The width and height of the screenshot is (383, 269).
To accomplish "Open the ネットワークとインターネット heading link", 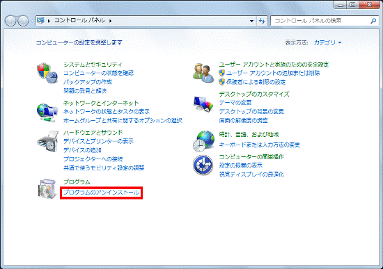I will pos(101,103).
